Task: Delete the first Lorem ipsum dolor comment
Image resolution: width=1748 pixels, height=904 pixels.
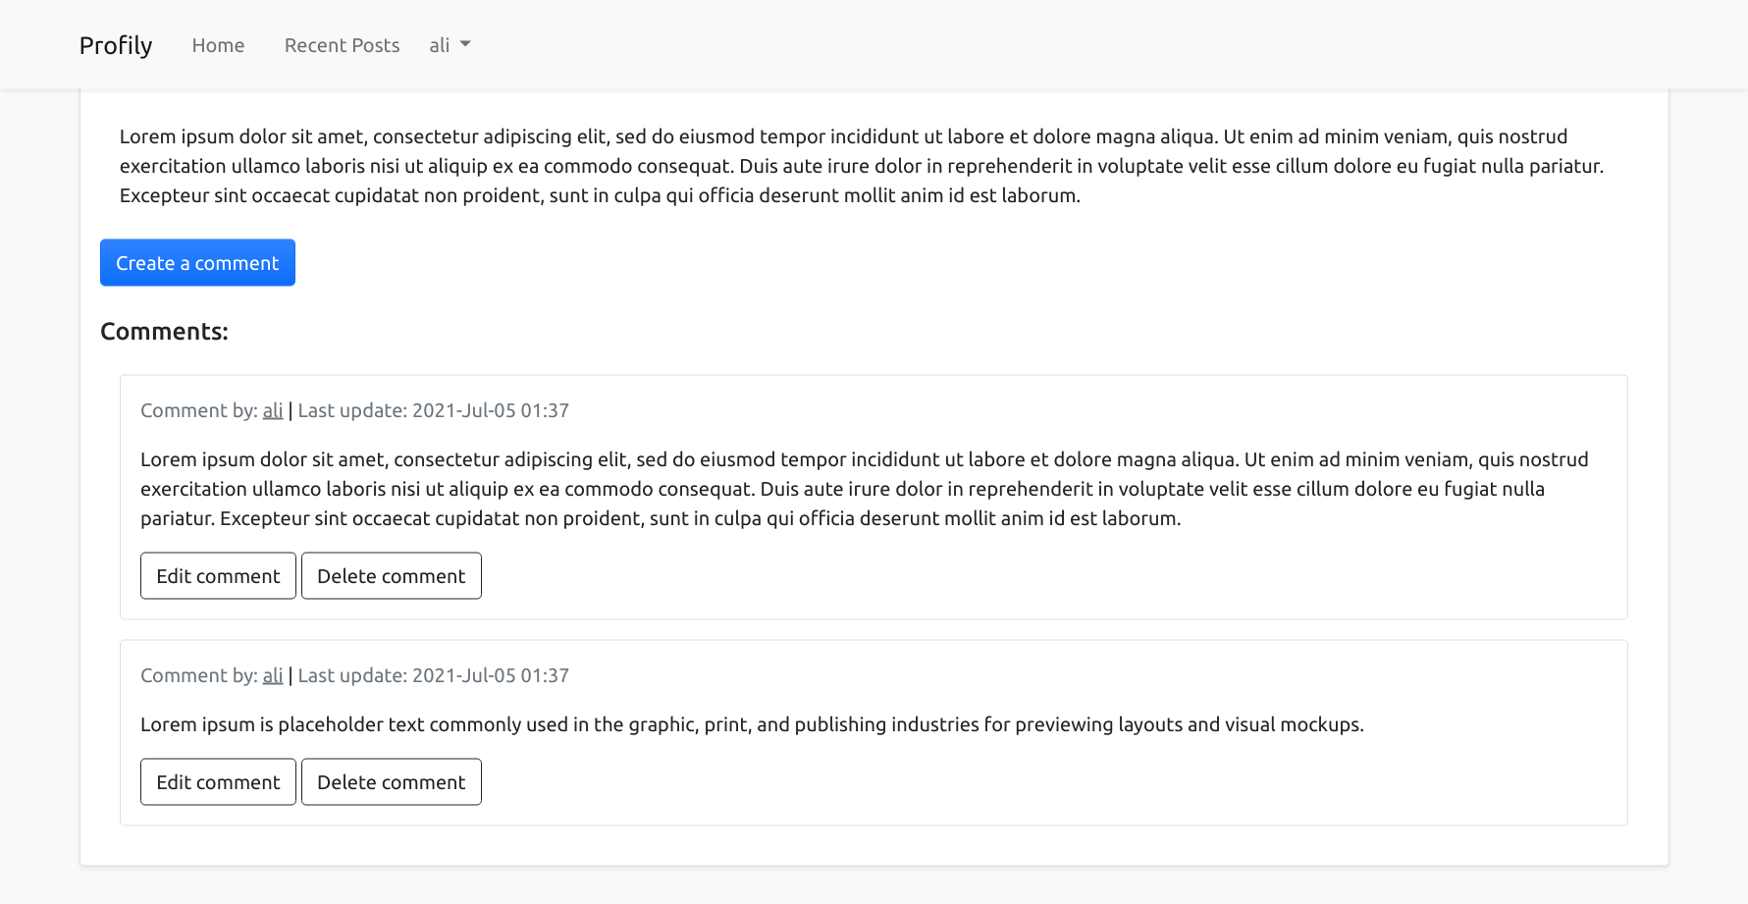Action: 391,576
